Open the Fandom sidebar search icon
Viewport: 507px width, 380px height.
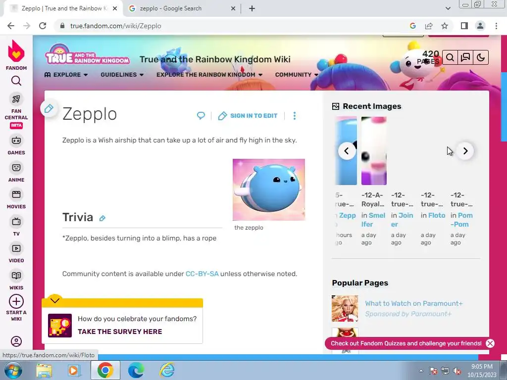click(x=16, y=81)
